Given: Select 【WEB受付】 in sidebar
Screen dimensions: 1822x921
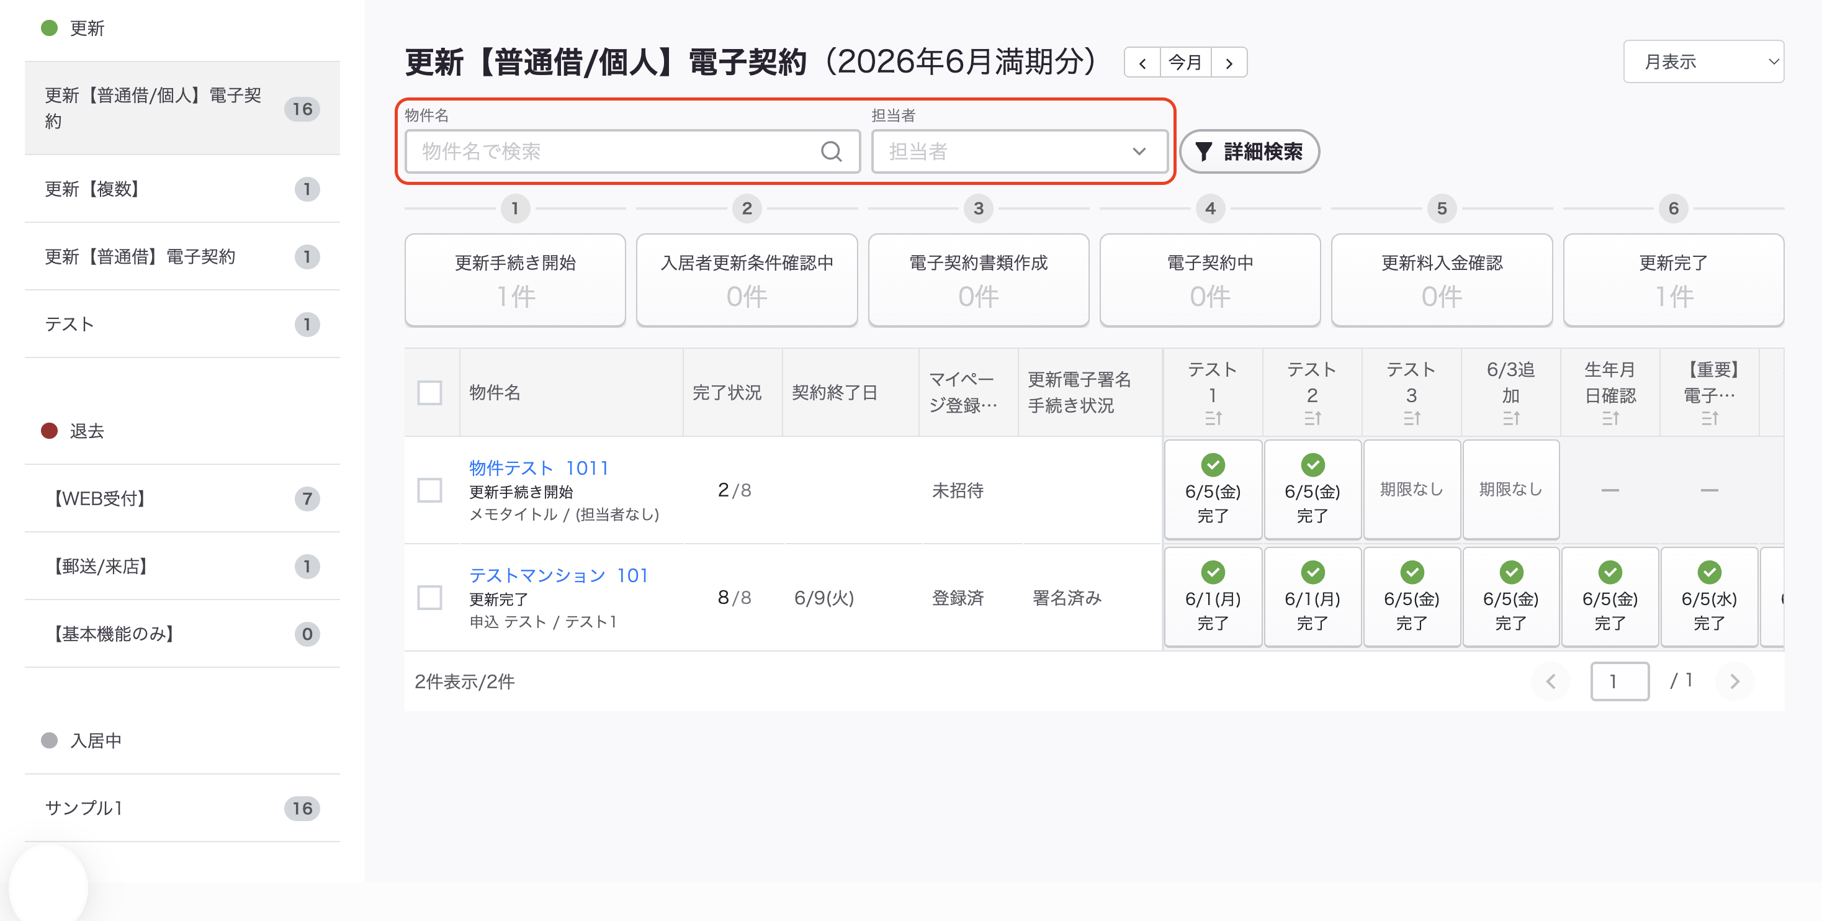Looking at the screenshot, I should point(182,499).
